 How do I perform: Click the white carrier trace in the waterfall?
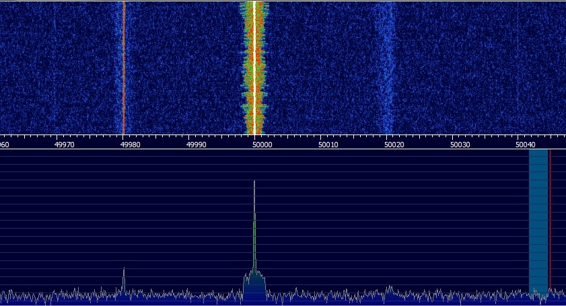[x=254, y=67]
